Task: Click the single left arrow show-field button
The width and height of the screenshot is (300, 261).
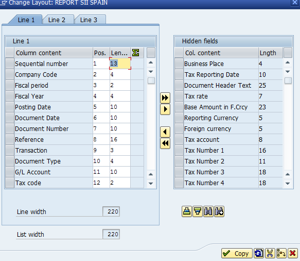Action: tap(165, 132)
